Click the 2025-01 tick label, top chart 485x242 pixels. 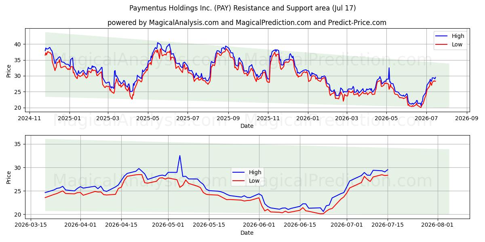pos(69,119)
